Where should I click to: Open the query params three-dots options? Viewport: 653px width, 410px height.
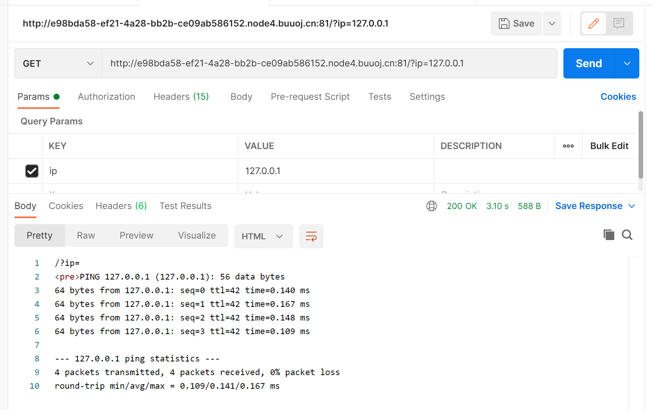[568, 146]
